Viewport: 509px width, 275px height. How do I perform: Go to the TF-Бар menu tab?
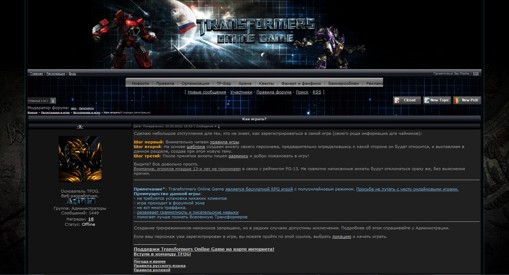(x=224, y=83)
